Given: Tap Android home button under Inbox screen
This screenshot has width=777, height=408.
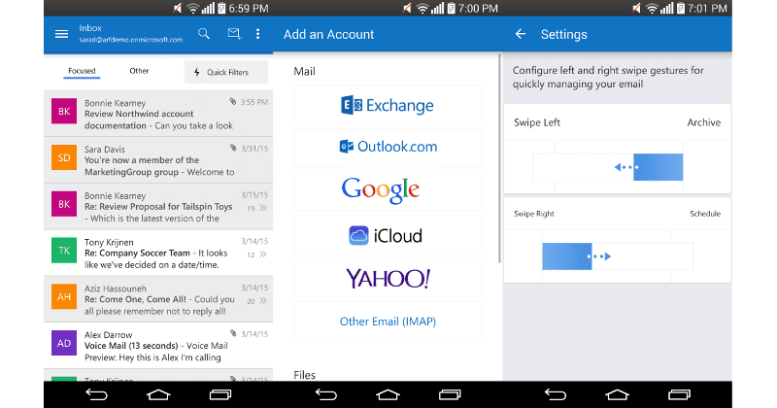Looking at the screenshot, I should click(158, 394).
